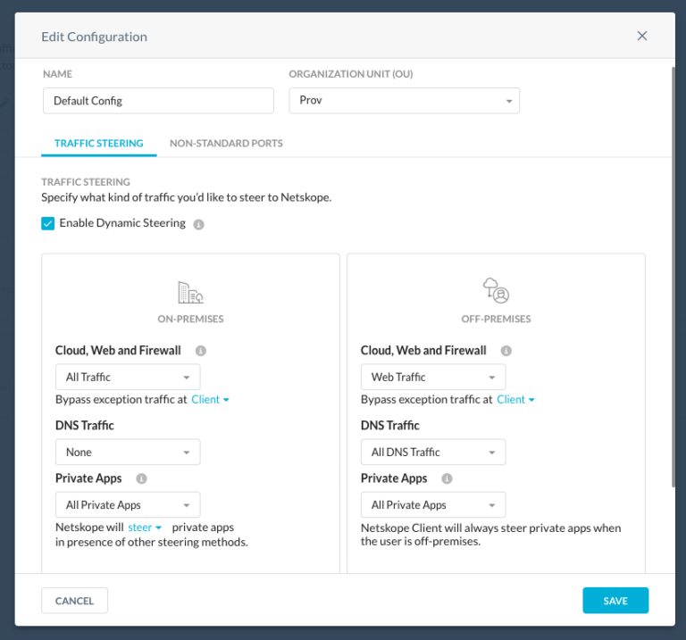Click the dialog vertical scrollbar

tap(673, 277)
